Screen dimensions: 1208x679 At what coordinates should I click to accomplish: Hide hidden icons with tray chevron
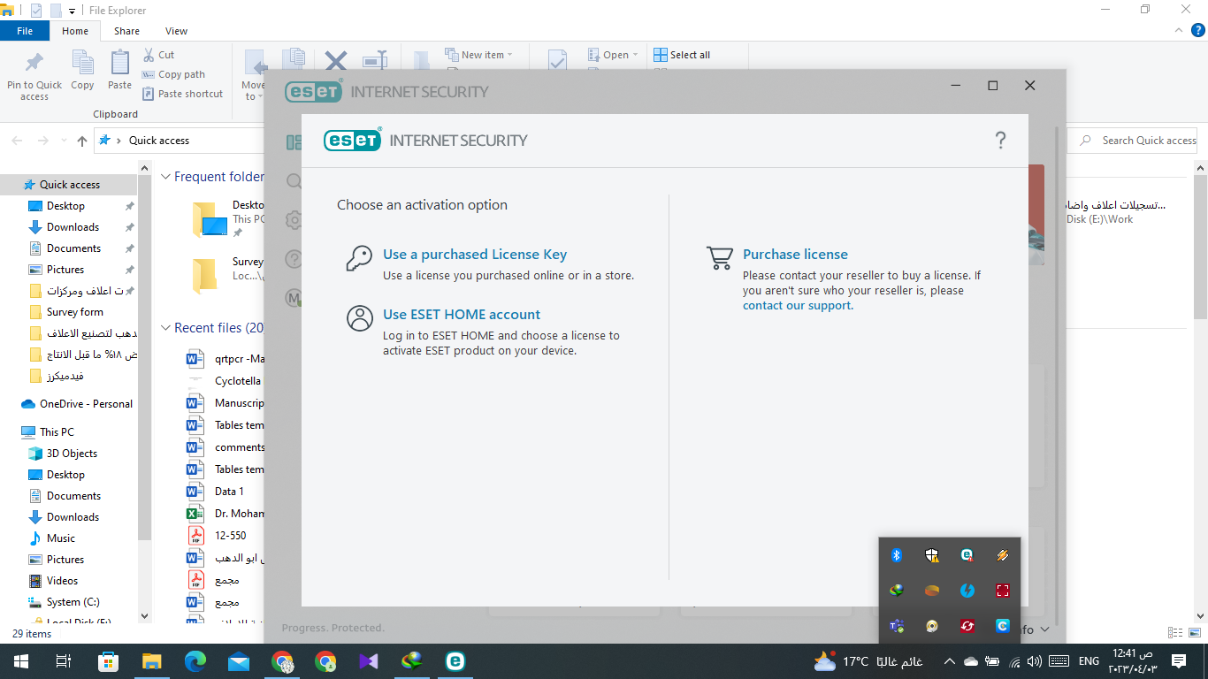point(949,661)
